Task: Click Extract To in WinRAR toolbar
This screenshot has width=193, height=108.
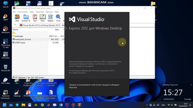Action: 26,18
